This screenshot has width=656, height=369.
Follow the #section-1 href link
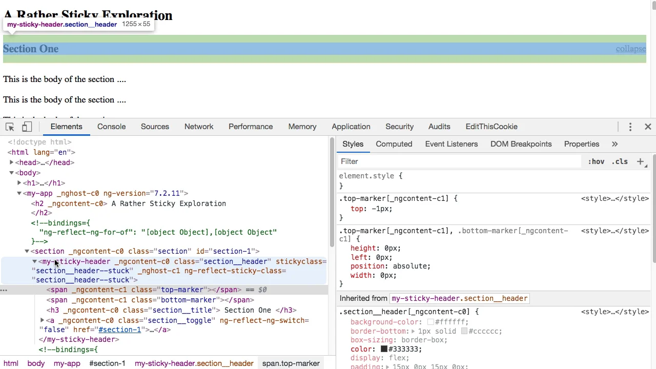119,330
